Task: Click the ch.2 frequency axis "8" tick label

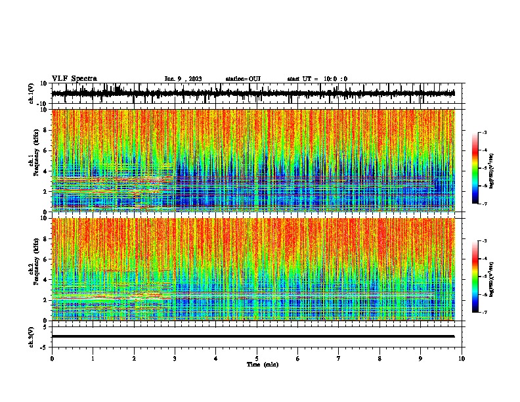Action: [x=45, y=239]
